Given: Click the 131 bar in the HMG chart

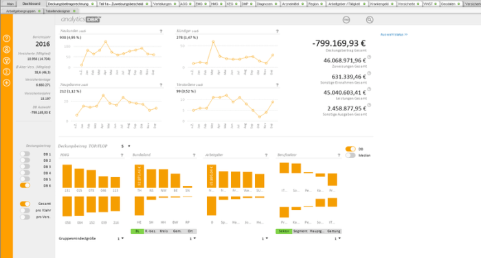Looking at the screenshot, I should [x=67, y=176].
